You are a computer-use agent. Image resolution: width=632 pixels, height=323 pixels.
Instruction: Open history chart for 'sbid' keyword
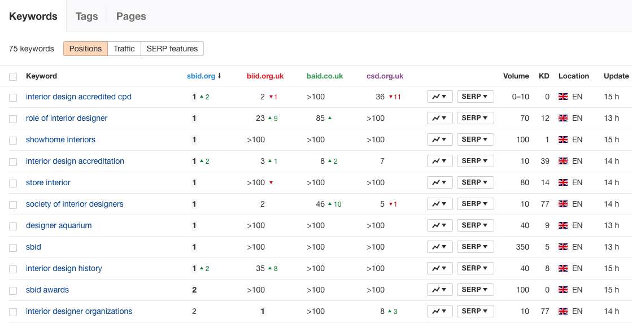click(440, 246)
